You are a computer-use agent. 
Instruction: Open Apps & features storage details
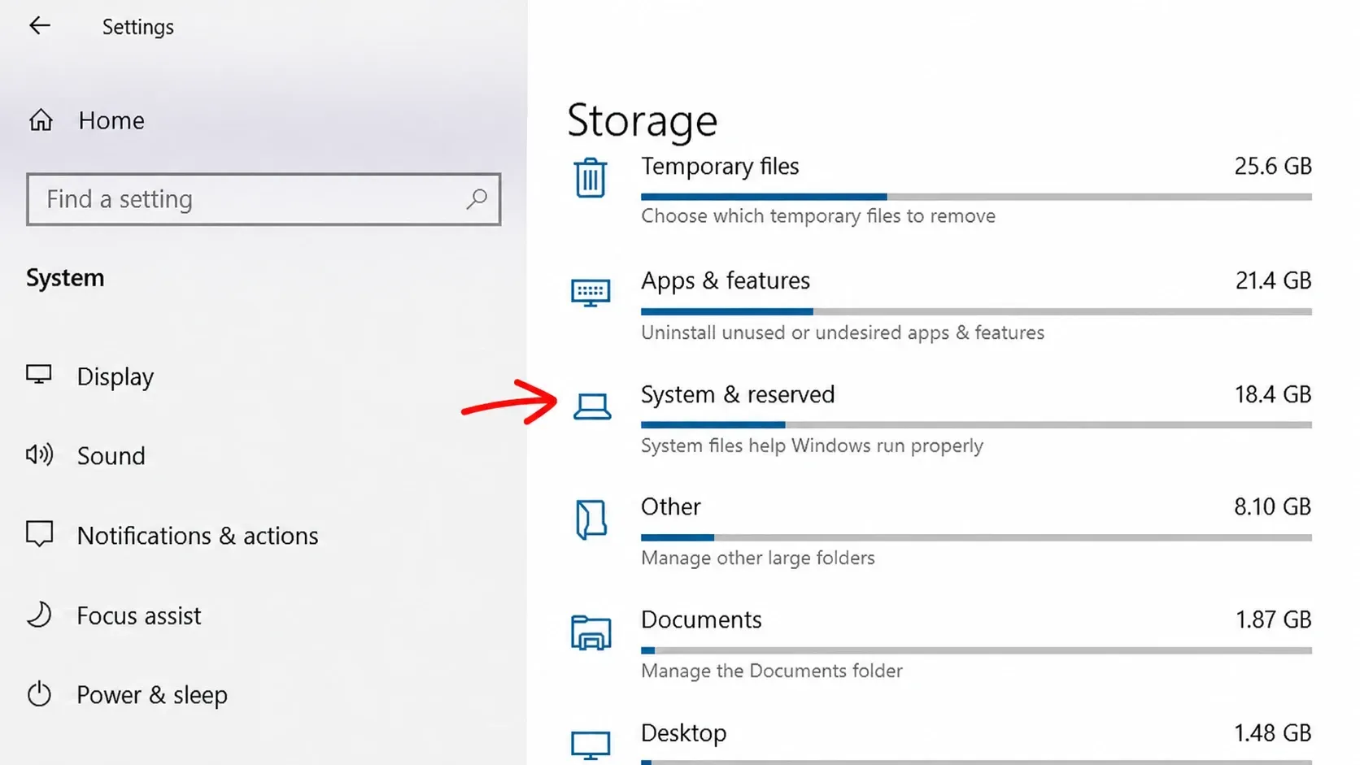click(x=942, y=305)
